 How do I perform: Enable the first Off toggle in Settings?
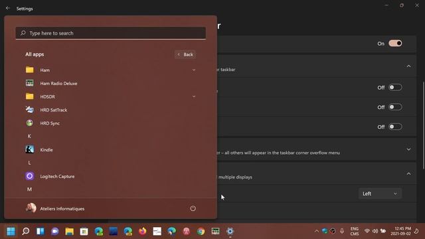(395, 87)
